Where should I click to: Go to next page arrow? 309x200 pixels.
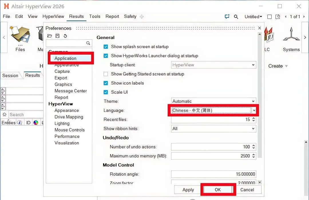tap(304, 17)
